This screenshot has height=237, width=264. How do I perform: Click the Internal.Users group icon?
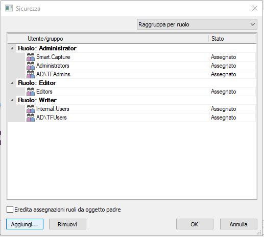31,109
